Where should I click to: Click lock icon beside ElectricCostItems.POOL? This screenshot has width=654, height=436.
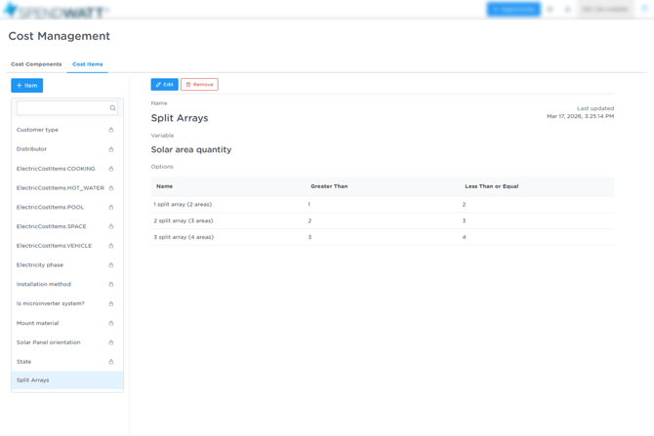tap(111, 207)
